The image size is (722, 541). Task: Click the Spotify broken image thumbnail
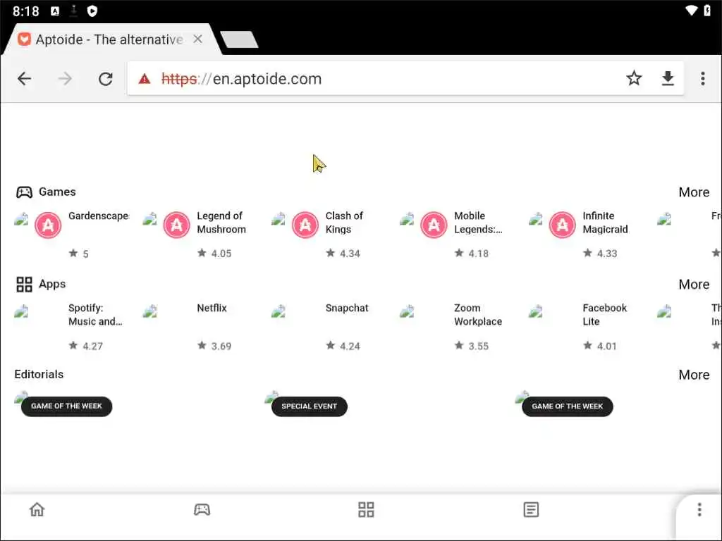click(x=21, y=311)
